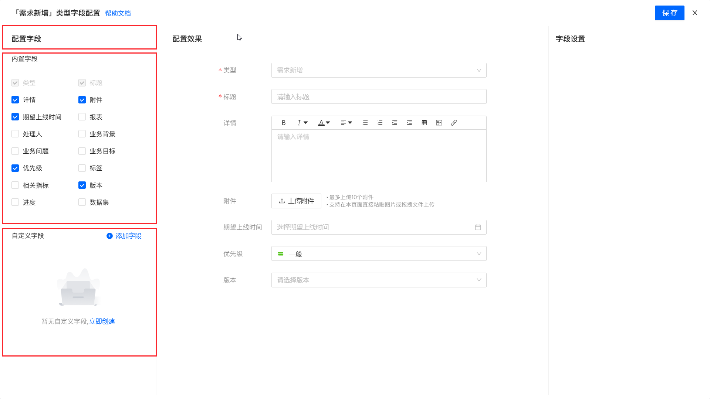The width and height of the screenshot is (710, 399).
Task: Toggle bold formatting in details editor
Action: pos(284,123)
